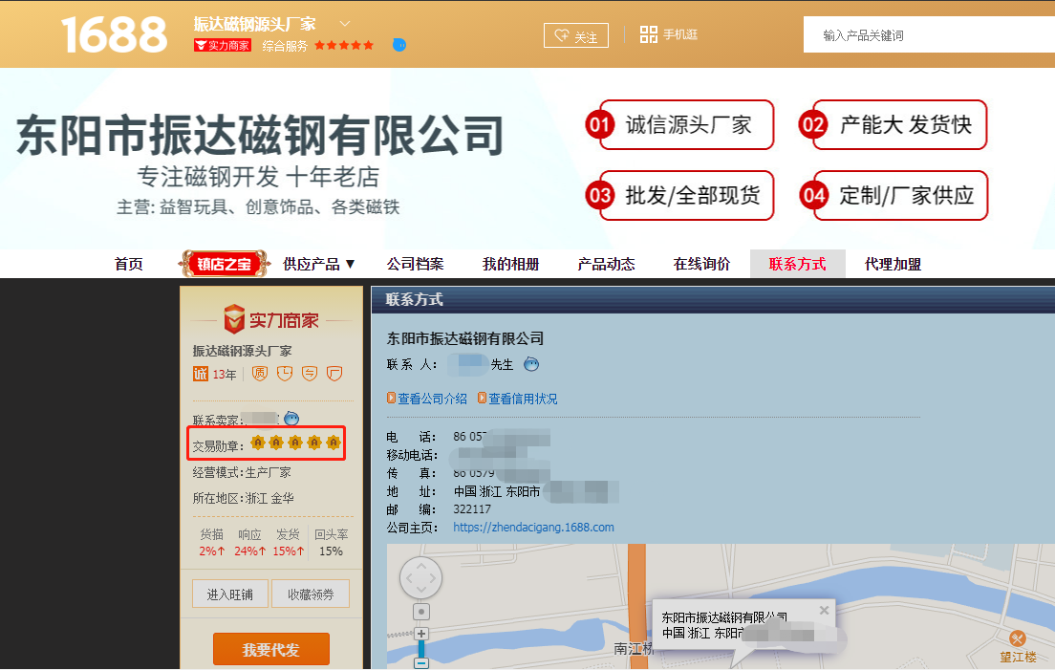Click the 手机逛 text link
The image size is (1055, 670).
point(680,34)
